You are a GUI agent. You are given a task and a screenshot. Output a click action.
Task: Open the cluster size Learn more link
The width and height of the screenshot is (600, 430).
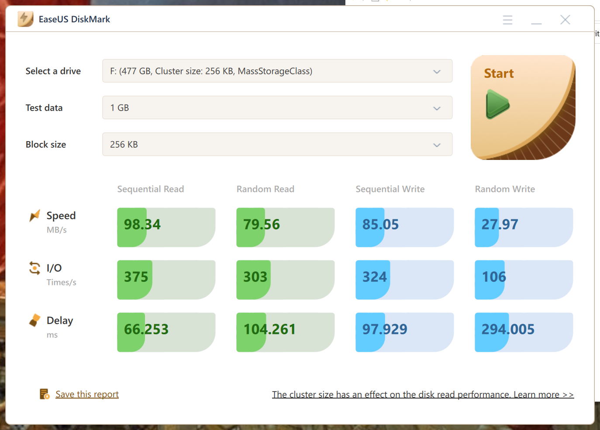(423, 395)
